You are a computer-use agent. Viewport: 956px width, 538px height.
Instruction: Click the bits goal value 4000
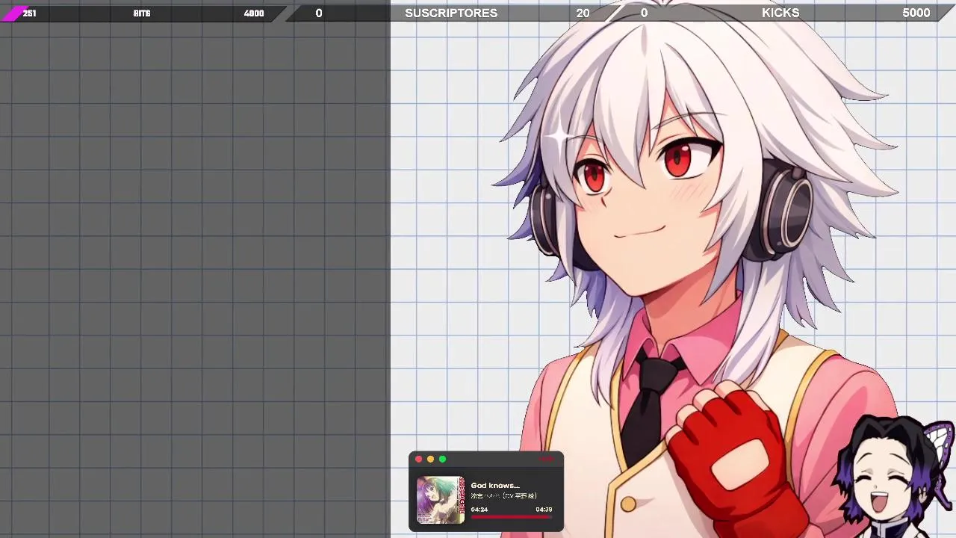(254, 13)
